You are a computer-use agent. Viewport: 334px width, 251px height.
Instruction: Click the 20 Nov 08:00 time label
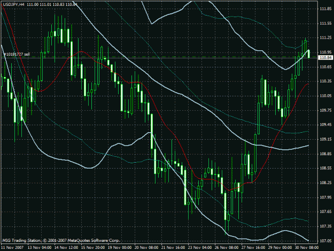(x=146, y=247)
